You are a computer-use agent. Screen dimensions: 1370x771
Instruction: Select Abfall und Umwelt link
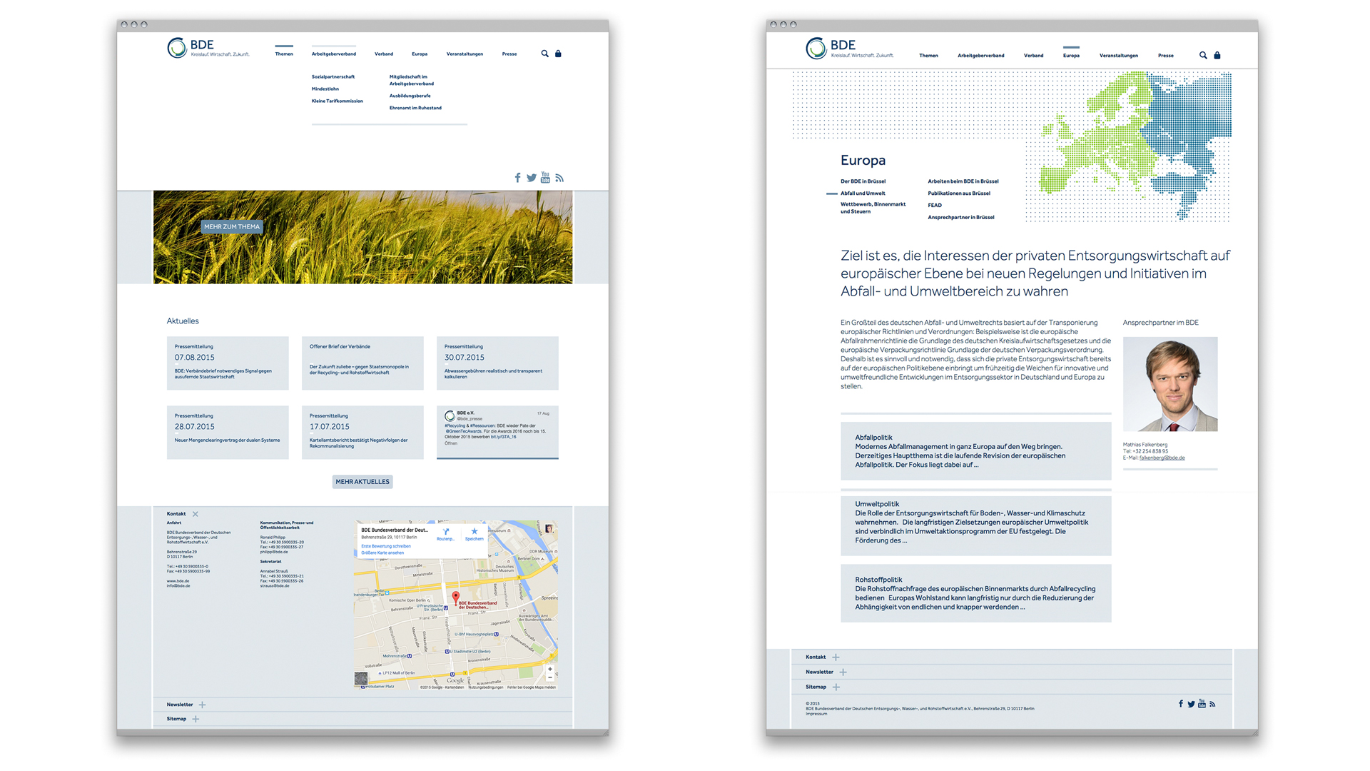[x=863, y=193]
